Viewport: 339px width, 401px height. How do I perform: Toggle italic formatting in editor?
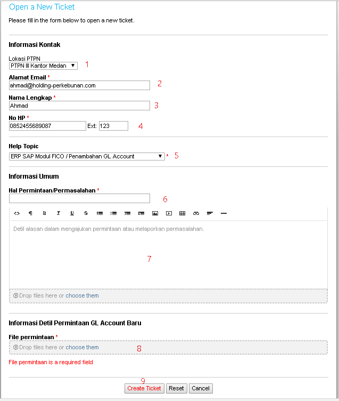point(58,213)
